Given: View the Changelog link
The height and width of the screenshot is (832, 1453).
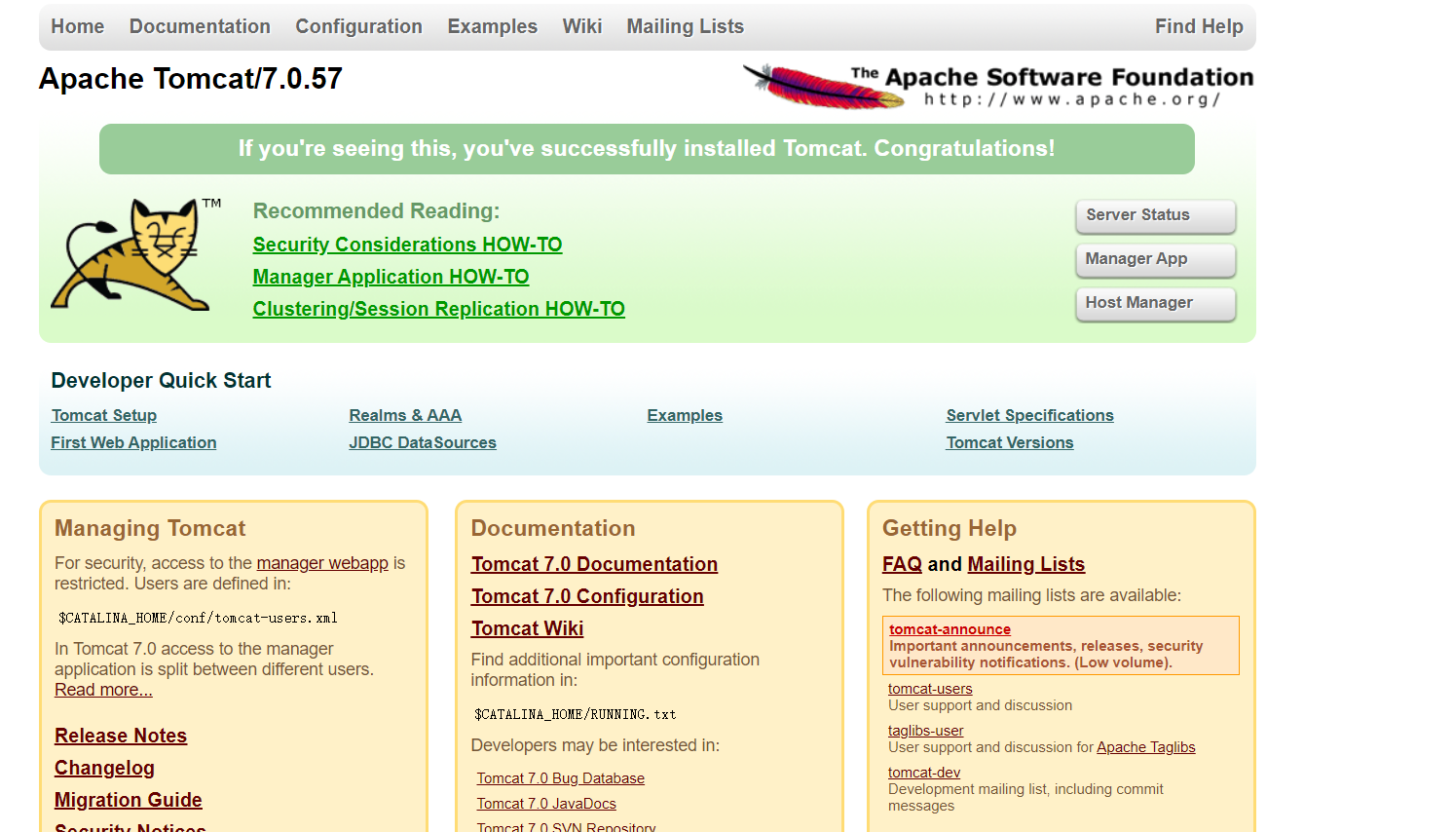Looking at the screenshot, I should coord(105,768).
